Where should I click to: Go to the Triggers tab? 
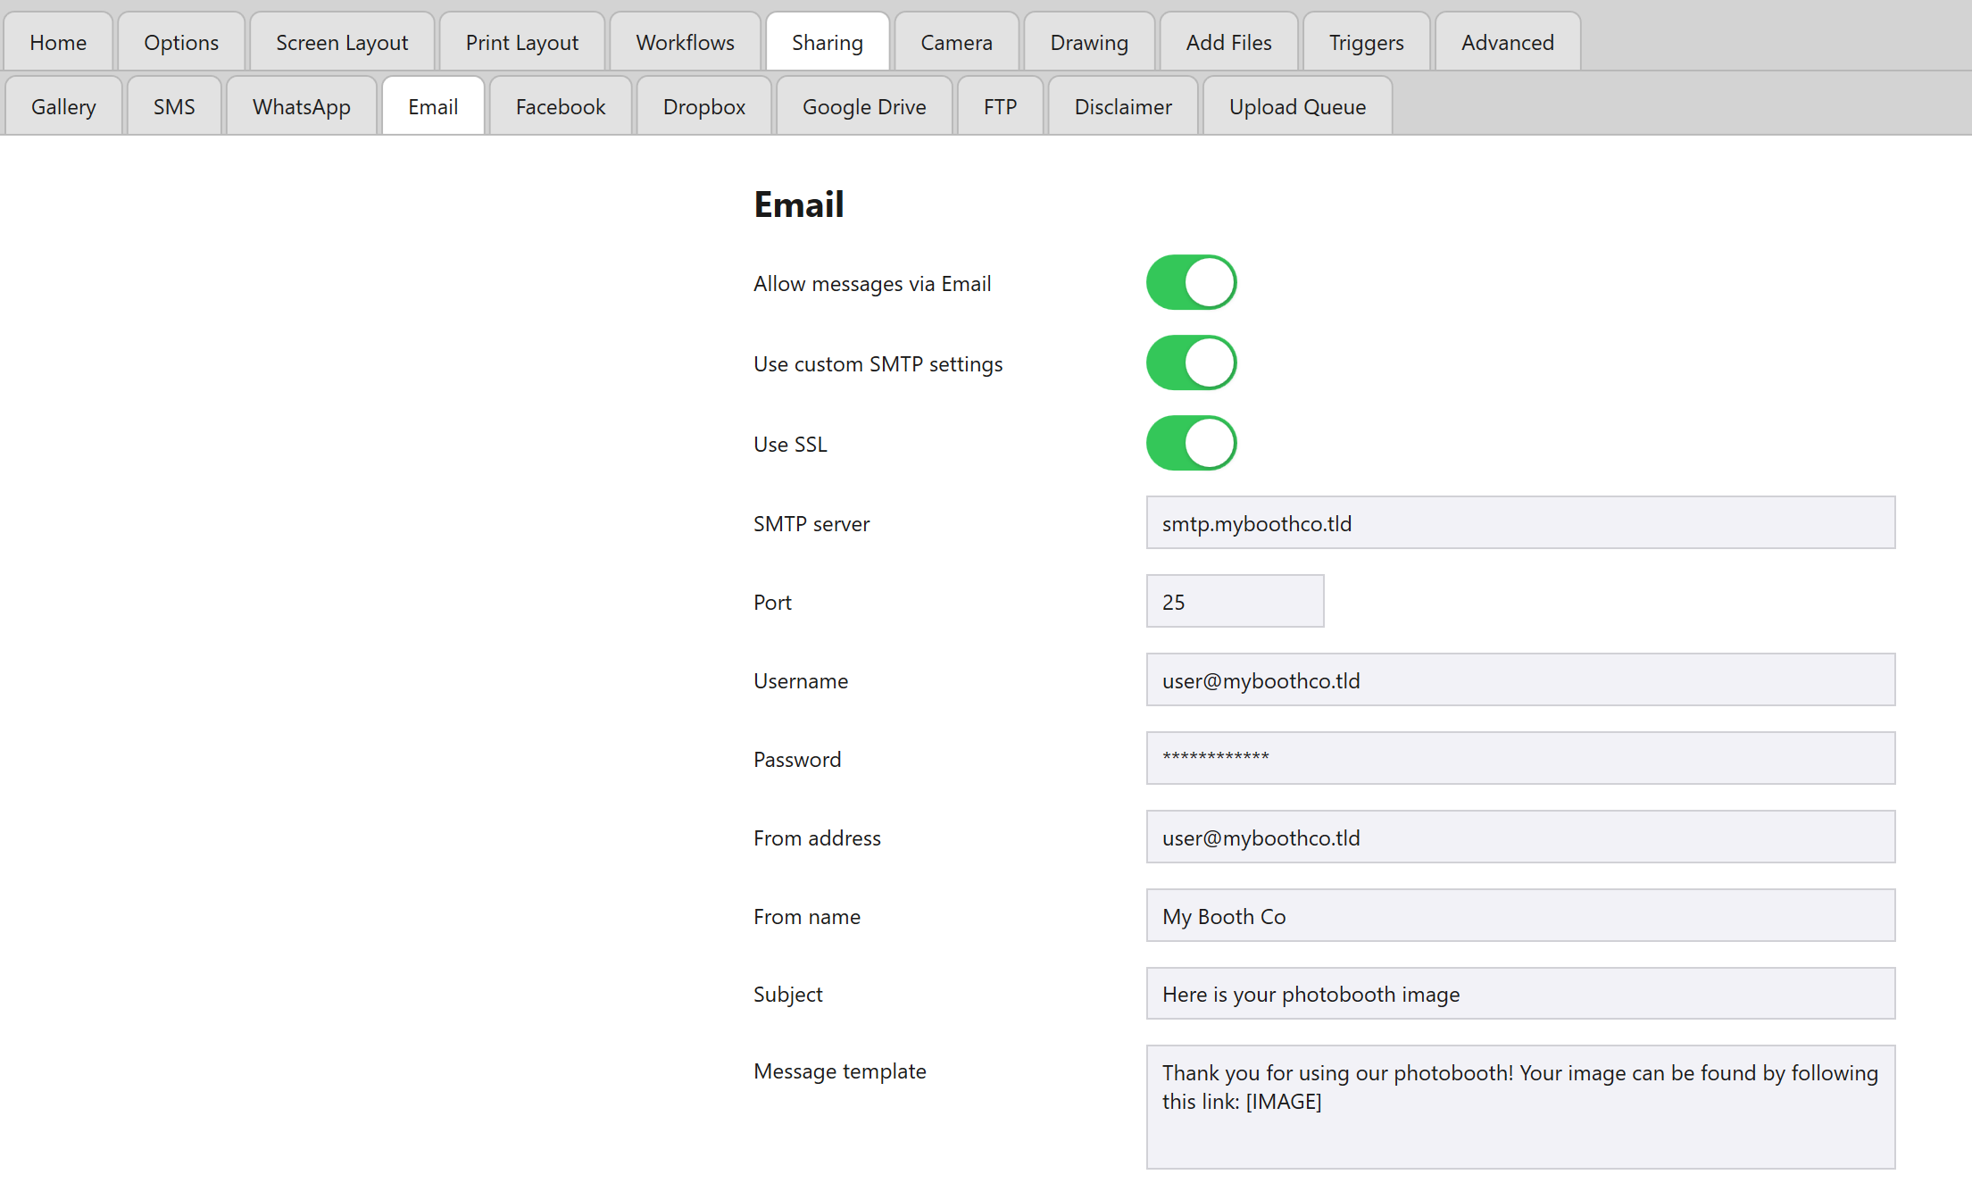click(1366, 42)
